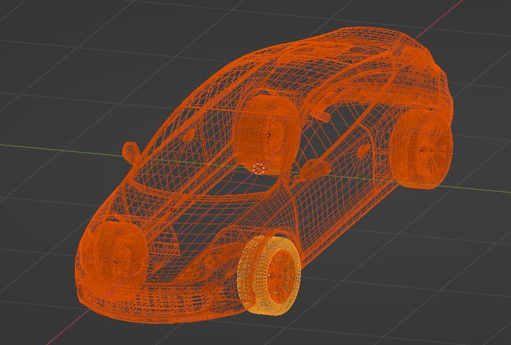Image resolution: width=511 pixels, height=345 pixels.
Task: Select the darker orange rear wheel on the near side
Action: click(421, 149)
